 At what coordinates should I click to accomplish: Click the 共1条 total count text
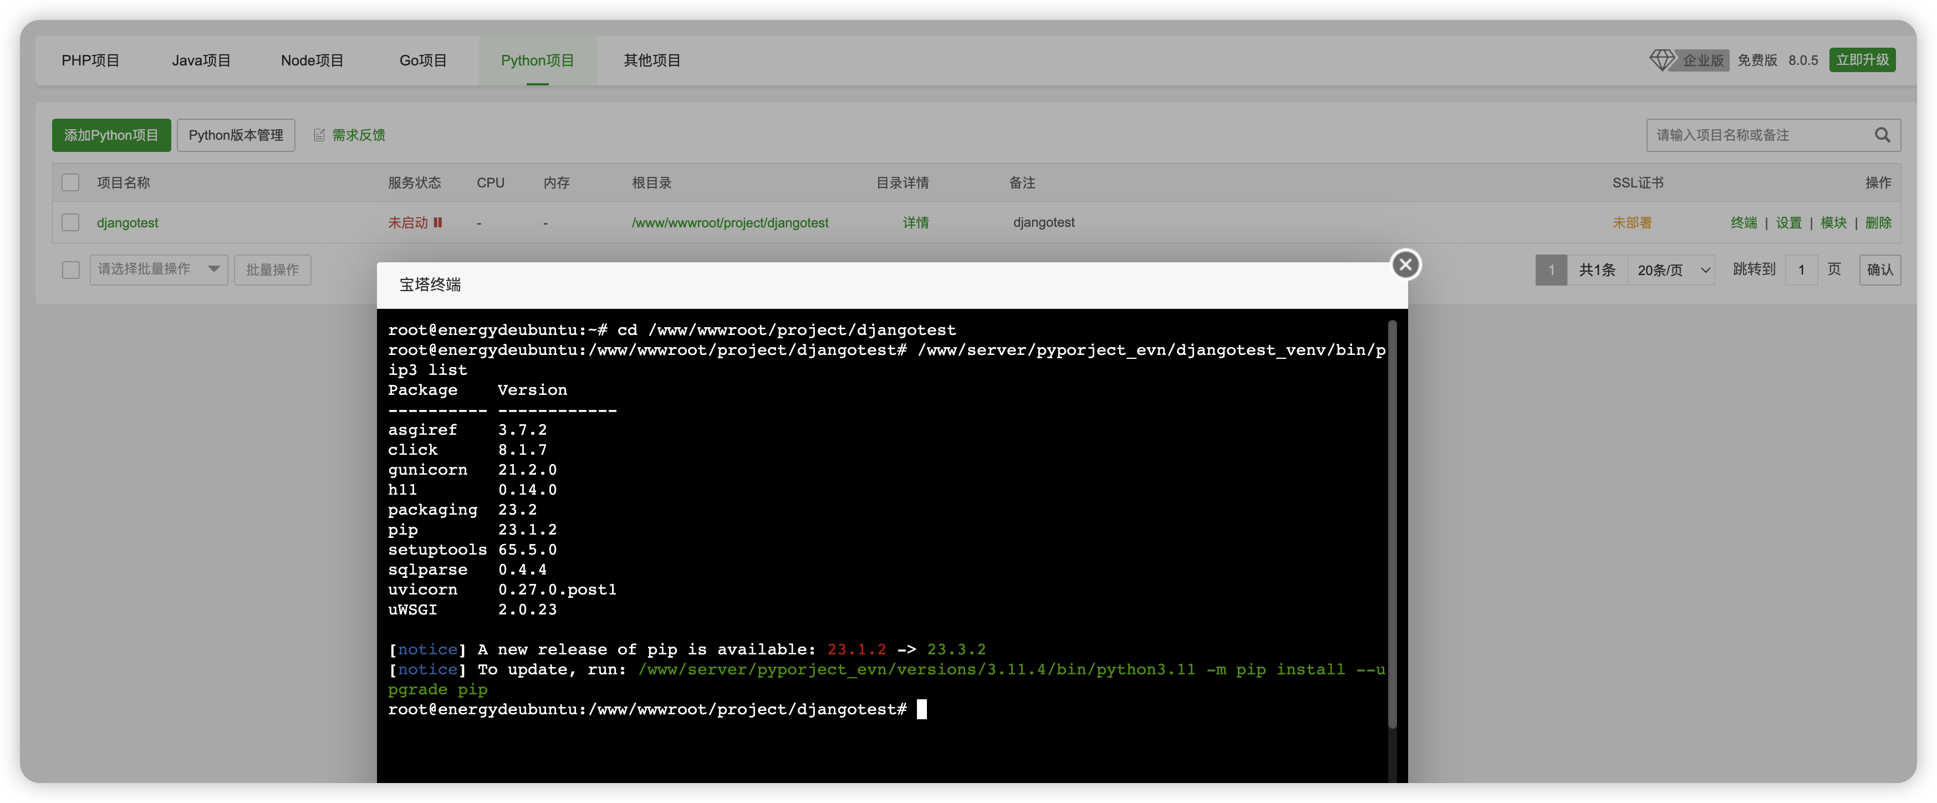[1597, 270]
